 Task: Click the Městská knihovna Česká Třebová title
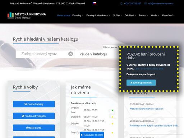click(x=30, y=16)
